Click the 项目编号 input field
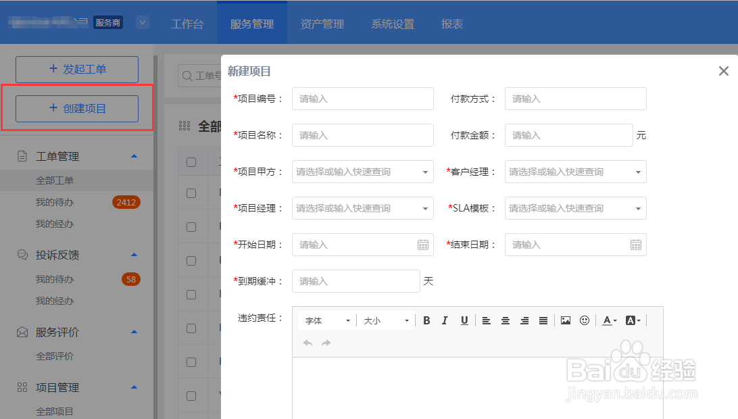Image resolution: width=738 pixels, height=419 pixels. (362, 99)
